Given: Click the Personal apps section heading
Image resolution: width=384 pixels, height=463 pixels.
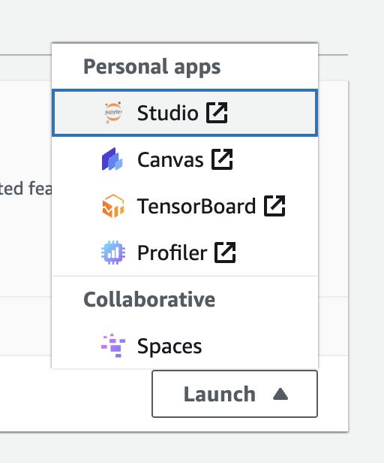Looking at the screenshot, I should click(152, 67).
